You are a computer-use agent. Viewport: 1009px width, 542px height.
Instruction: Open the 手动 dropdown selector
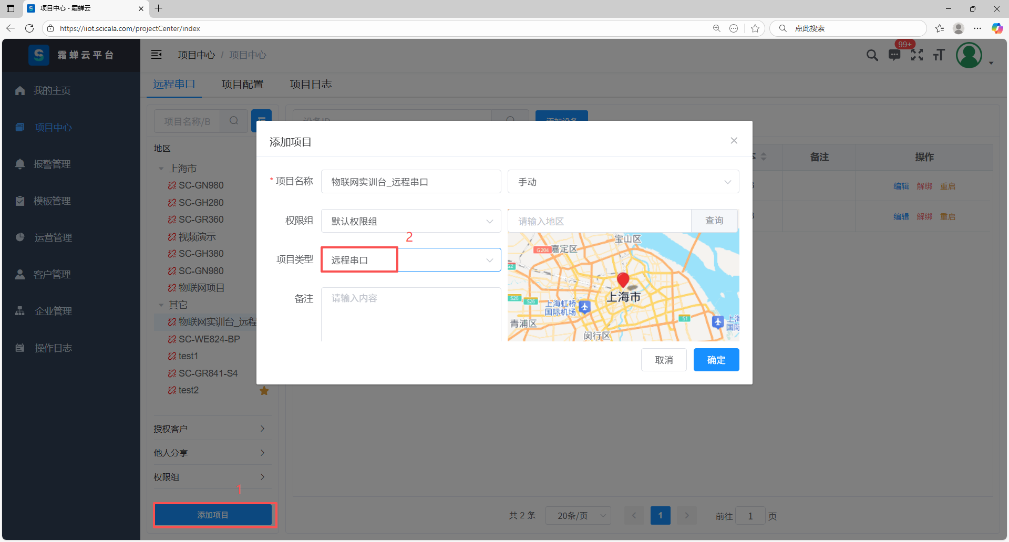tap(623, 182)
